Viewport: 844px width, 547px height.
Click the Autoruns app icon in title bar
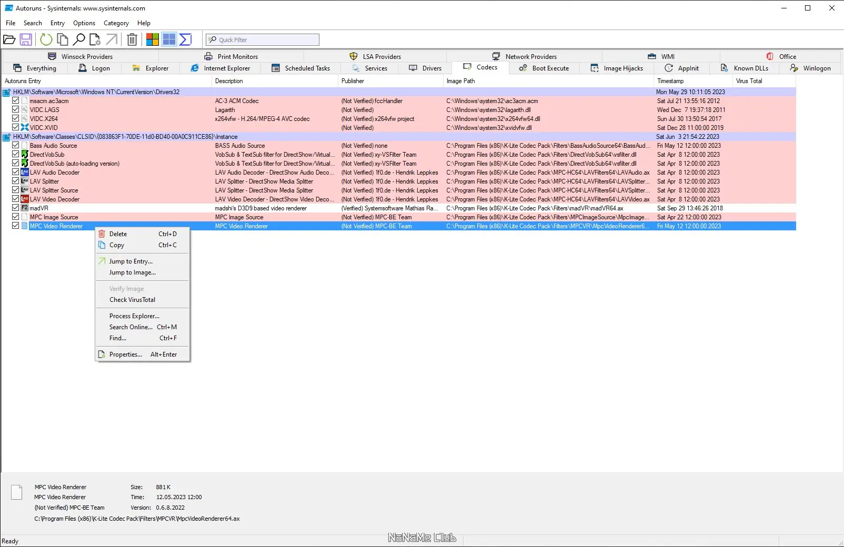pos(9,8)
